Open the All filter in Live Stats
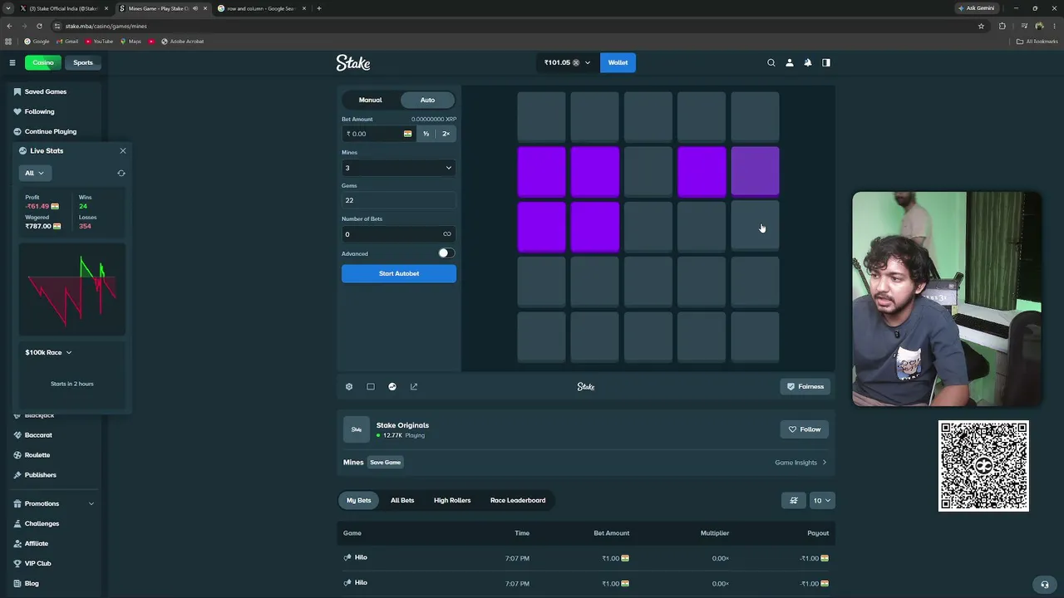1064x598 pixels. click(x=34, y=173)
